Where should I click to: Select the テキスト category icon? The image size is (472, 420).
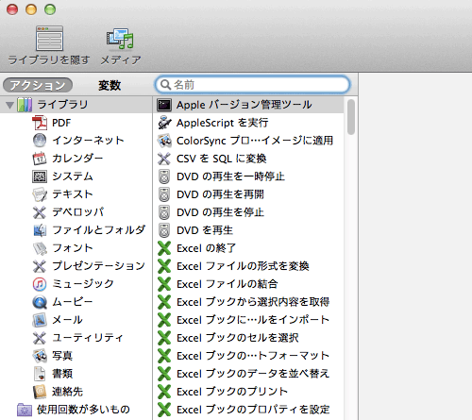click(x=40, y=194)
